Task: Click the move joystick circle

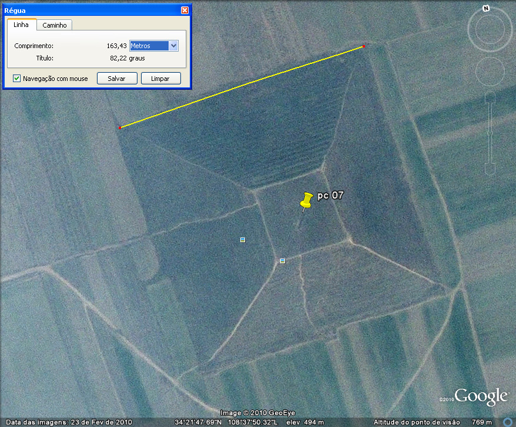Action: pyautogui.click(x=490, y=72)
